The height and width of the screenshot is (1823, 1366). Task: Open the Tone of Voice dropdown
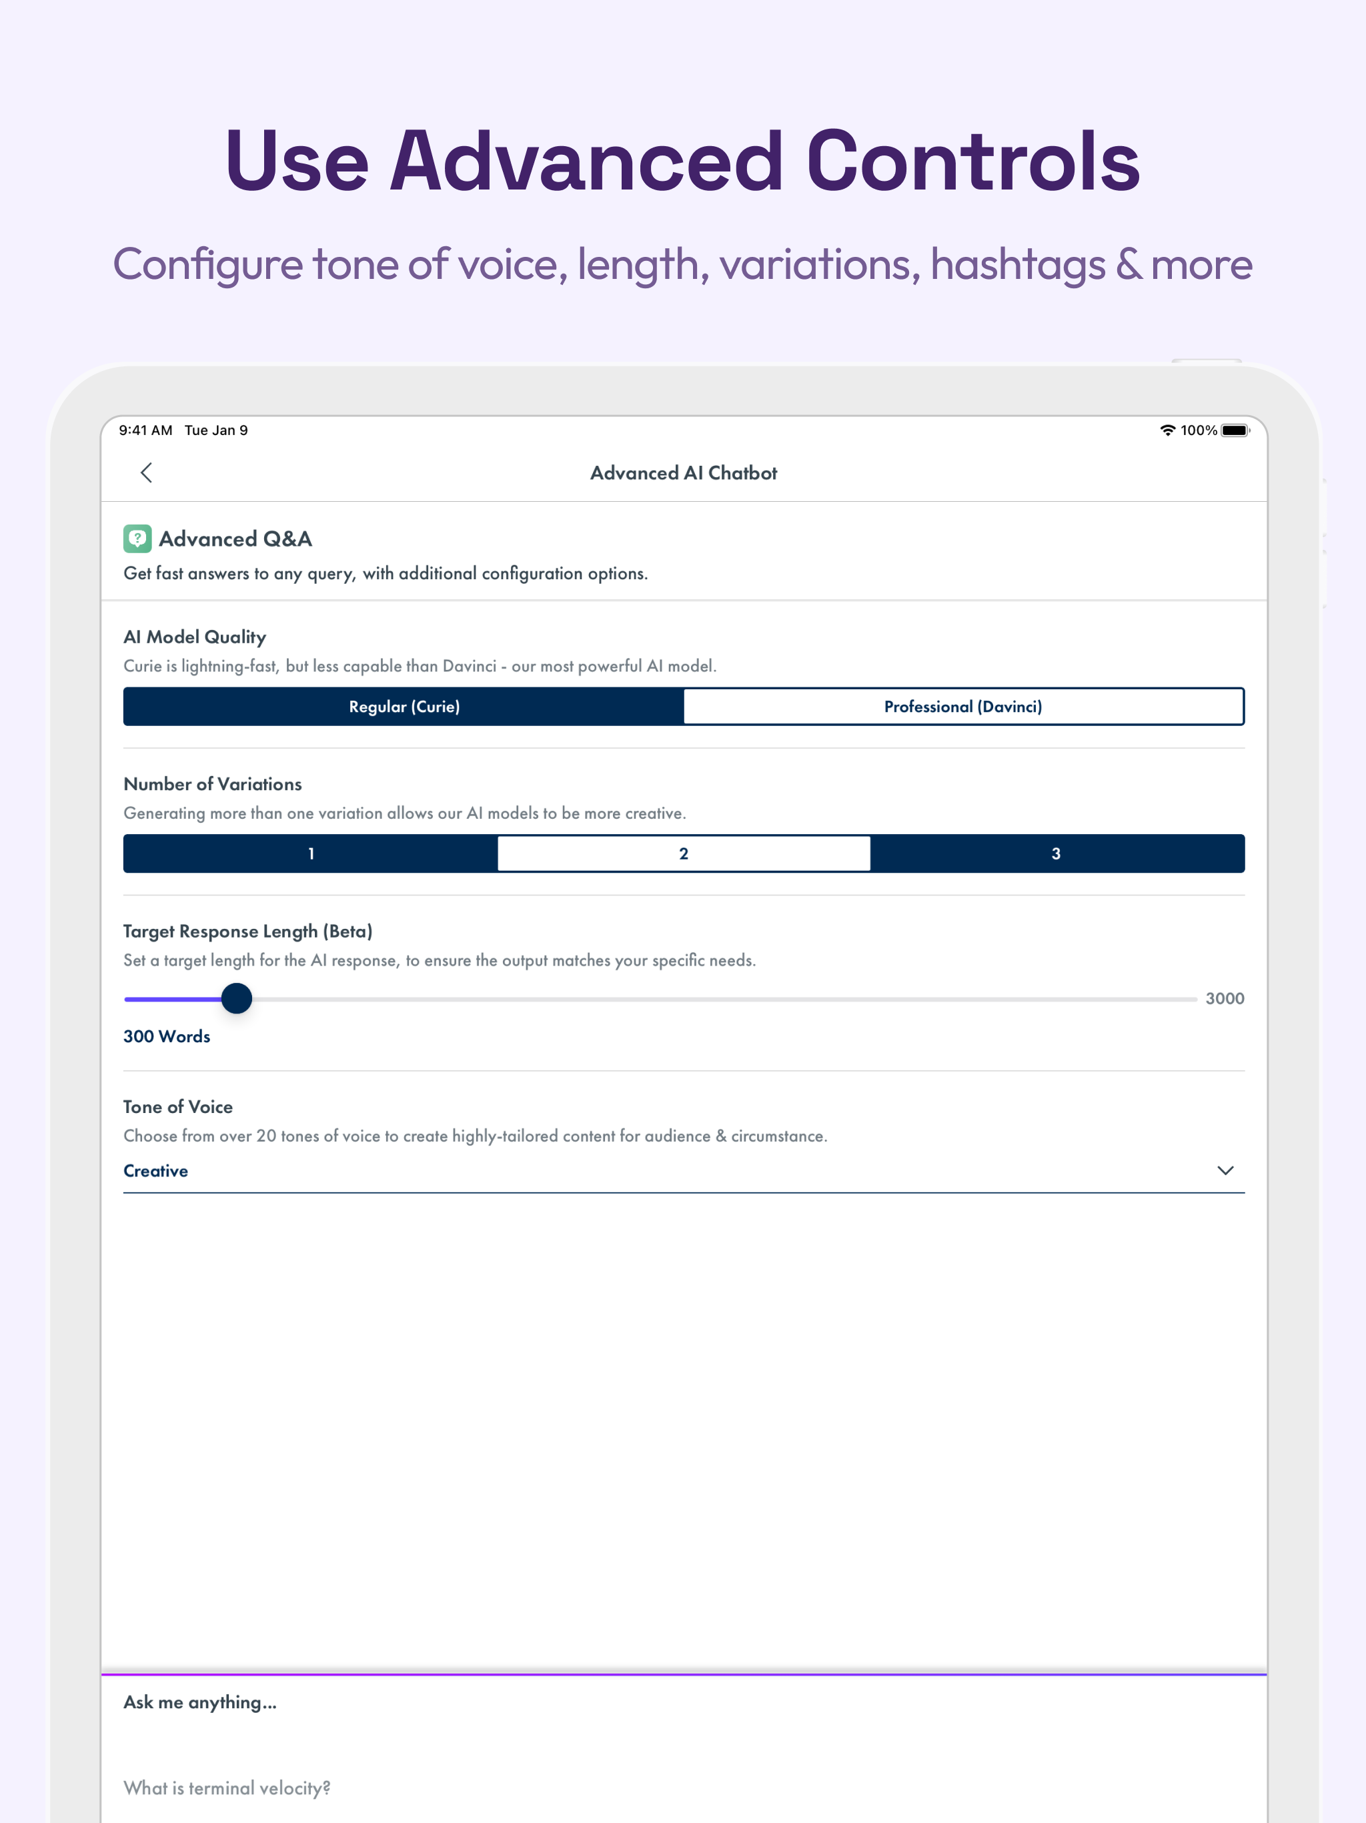(683, 1170)
